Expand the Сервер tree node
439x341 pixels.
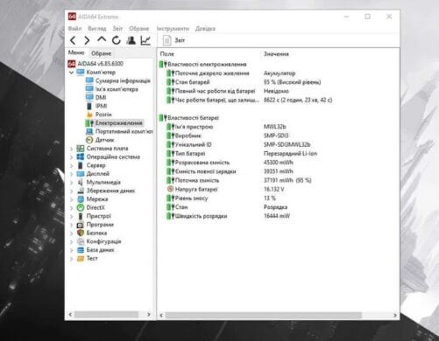71,165
